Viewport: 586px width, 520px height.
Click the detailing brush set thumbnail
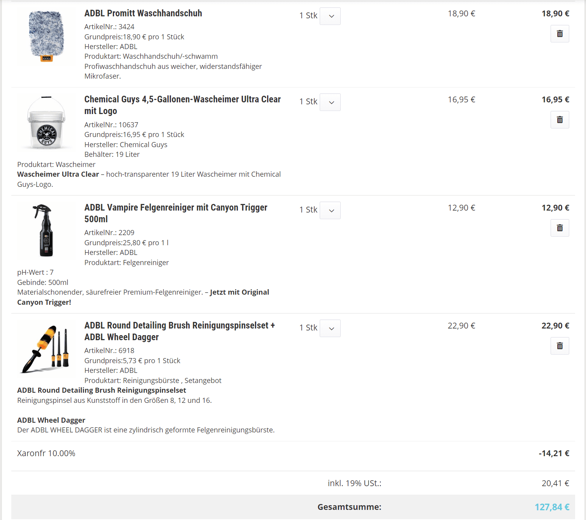point(46,348)
